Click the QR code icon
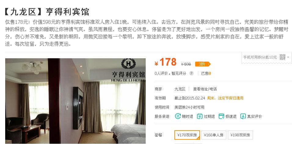292x144 pixels. (x=282, y=57)
